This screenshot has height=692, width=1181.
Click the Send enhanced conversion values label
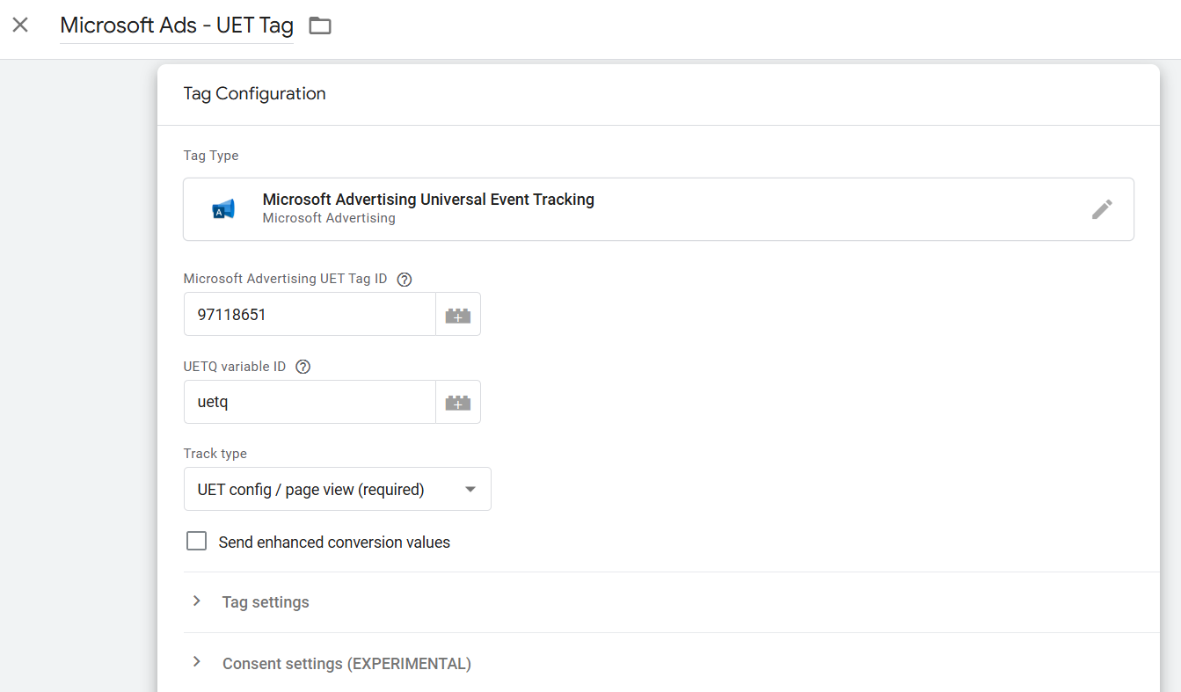(334, 543)
